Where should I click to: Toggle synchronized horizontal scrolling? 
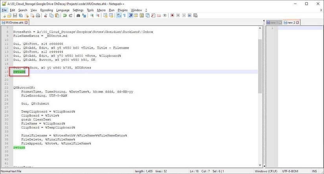click(x=111, y=15)
